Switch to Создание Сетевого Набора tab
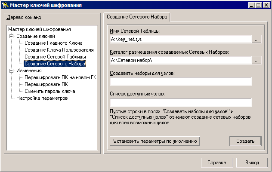 click(137, 17)
